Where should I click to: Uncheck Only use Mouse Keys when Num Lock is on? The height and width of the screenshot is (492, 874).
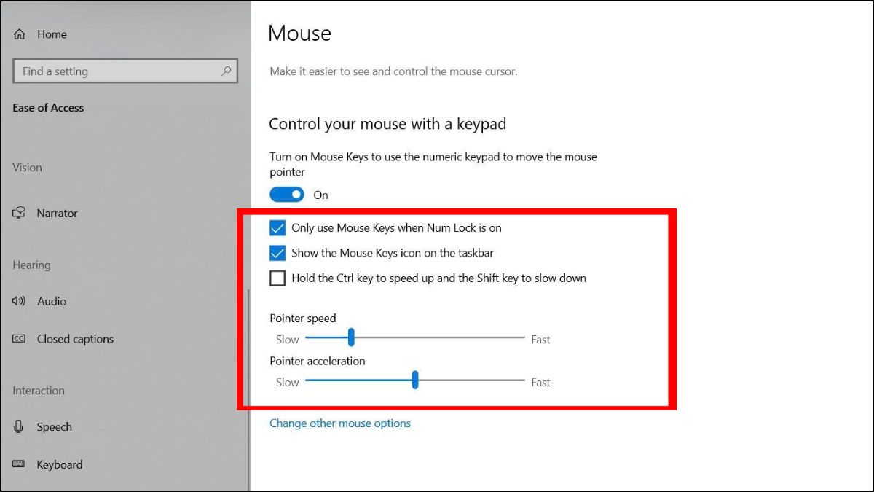coord(277,228)
